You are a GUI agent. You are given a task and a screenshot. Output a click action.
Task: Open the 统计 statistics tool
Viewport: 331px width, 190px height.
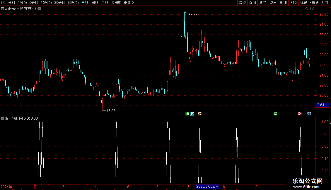(272, 3)
